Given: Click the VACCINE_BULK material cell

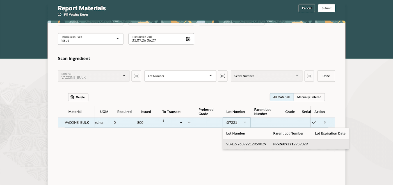Looking at the screenshot, I should click(x=77, y=122).
